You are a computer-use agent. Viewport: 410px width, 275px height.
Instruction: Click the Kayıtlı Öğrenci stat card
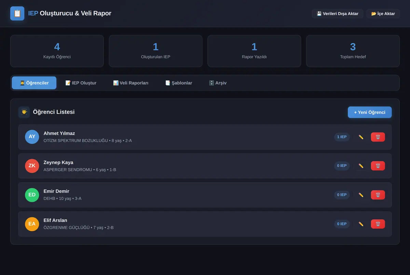click(x=57, y=51)
